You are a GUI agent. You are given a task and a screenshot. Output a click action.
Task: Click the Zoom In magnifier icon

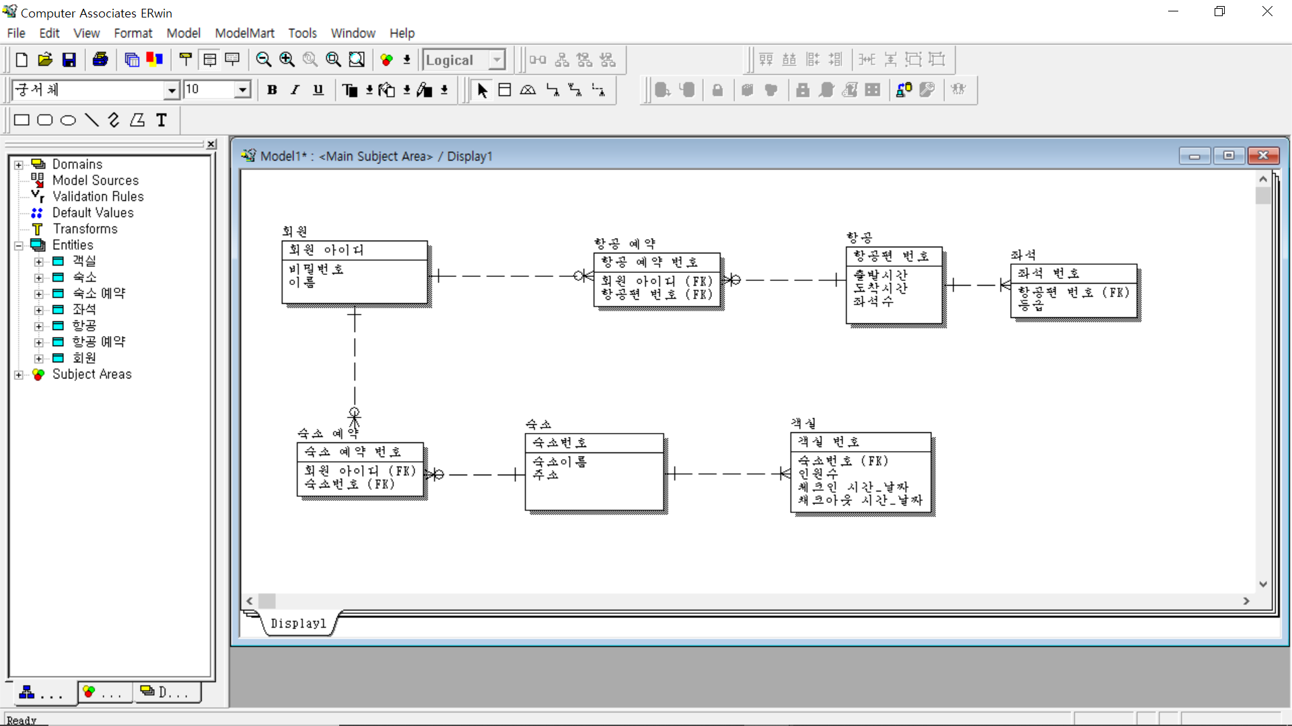pyautogui.click(x=287, y=60)
